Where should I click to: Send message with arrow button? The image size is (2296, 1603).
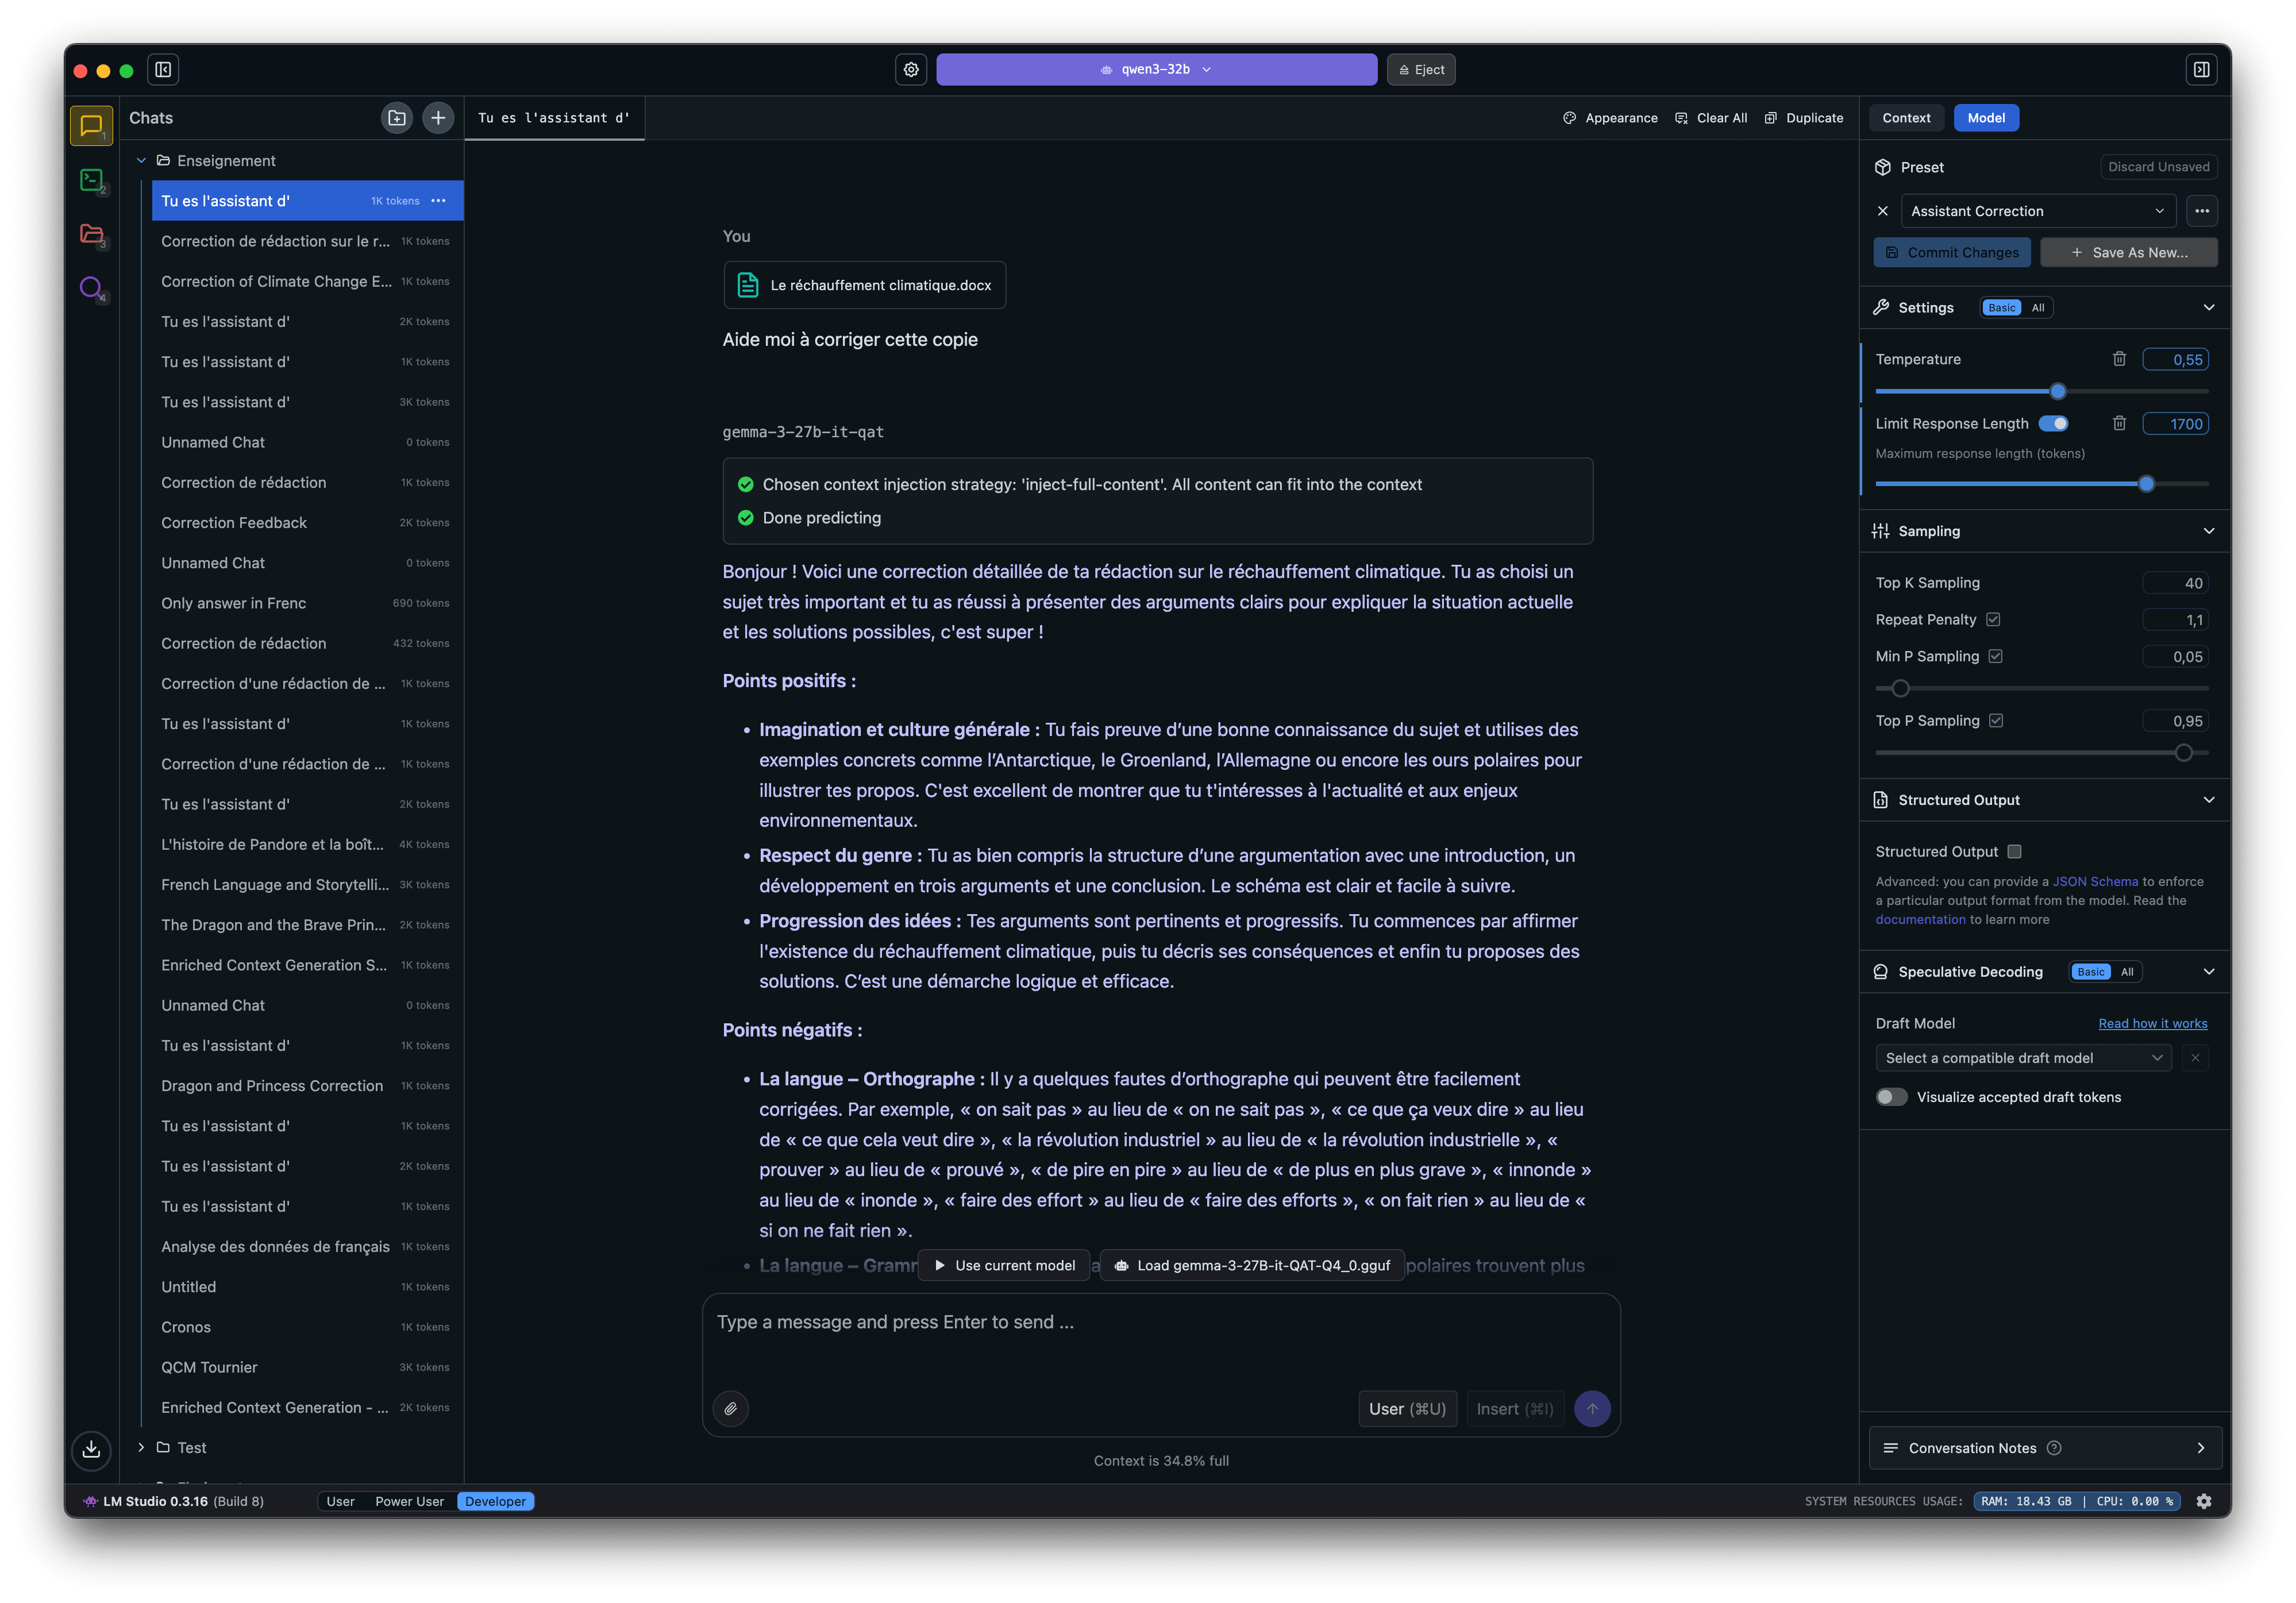pyautogui.click(x=1592, y=1409)
